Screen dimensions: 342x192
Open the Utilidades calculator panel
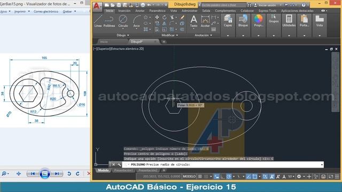pyautogui.click(x=289, y=21)
